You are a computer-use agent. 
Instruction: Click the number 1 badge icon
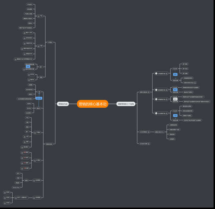[x=156, y=73]
